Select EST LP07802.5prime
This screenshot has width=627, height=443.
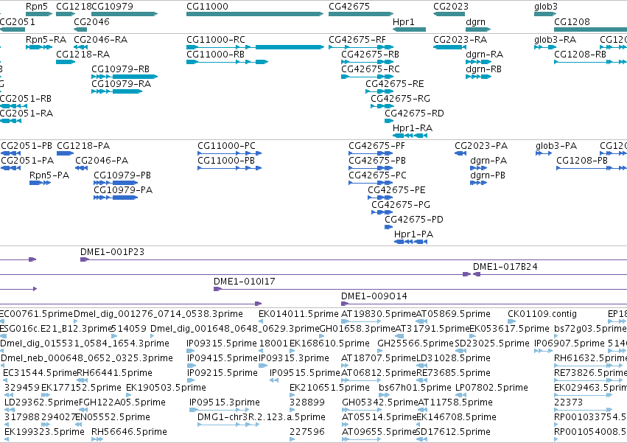pyautogui.click(x=460, y=395)
